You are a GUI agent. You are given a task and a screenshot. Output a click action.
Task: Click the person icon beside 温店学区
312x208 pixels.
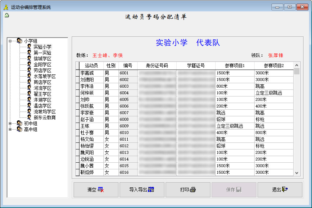[29, 106]
